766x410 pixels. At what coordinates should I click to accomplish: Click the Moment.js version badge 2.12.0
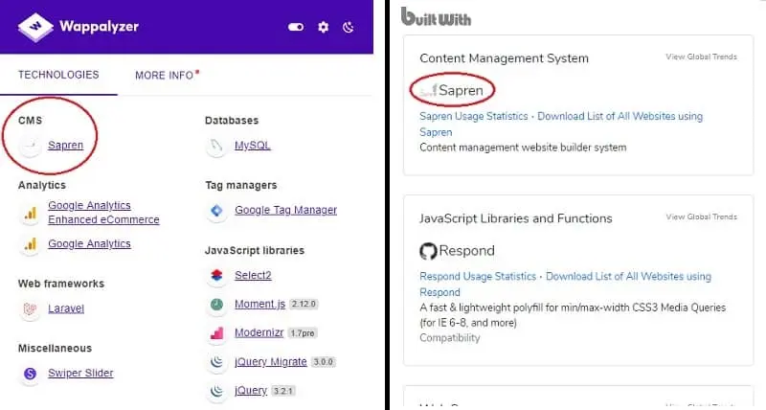point(304,304)
